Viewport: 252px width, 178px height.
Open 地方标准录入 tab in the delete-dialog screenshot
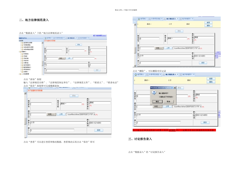(x=187, y=74)
